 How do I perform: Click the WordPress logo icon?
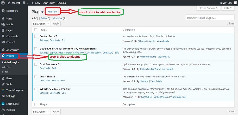3,3
